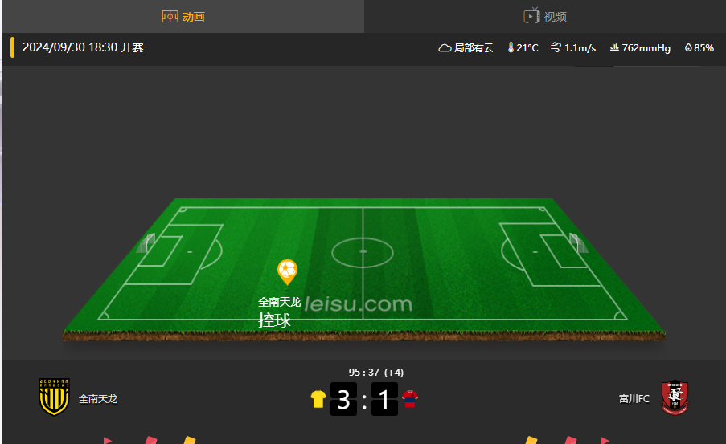Click the home score digit 3
The width and height of the screenshot is (726, 444).
pos(343,399)
